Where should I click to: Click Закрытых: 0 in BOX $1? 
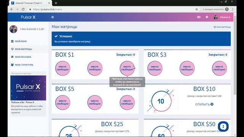pyautogui.click(x=125, y=55)
